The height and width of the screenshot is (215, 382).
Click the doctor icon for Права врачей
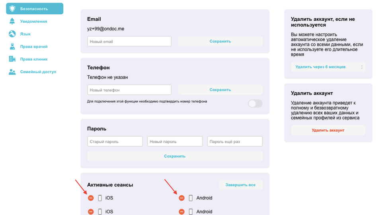12,47
